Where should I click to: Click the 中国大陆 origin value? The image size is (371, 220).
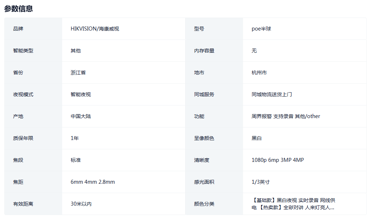(x=81, y=116)
